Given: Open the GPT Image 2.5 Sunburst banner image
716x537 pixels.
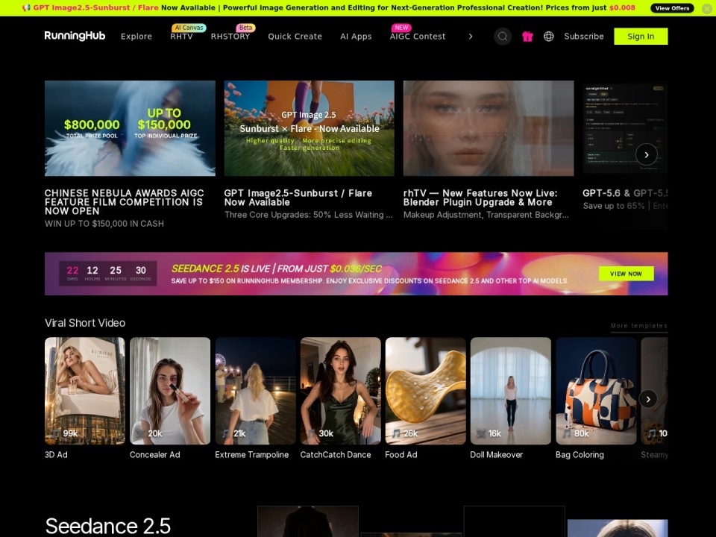Looking at the screenshot, I should point(309,128).
